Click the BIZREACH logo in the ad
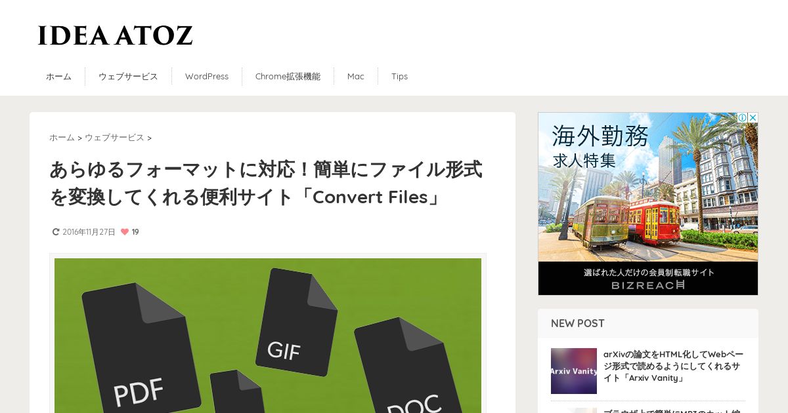 (648, 285)
